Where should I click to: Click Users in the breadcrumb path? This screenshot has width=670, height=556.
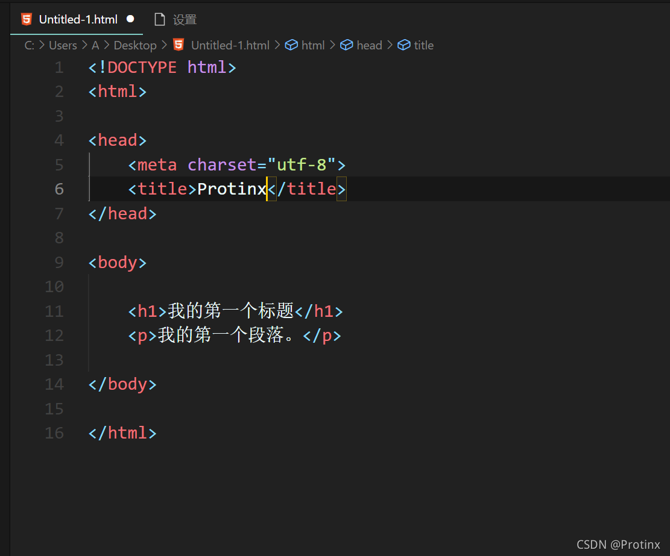point(63,45)
